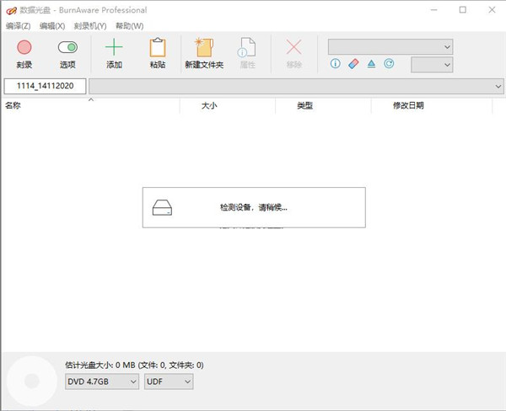The width and height of the screenshot is (506, 411).
Task: Click the Properties (属性) document icon
Action: [x=247, y=47]
